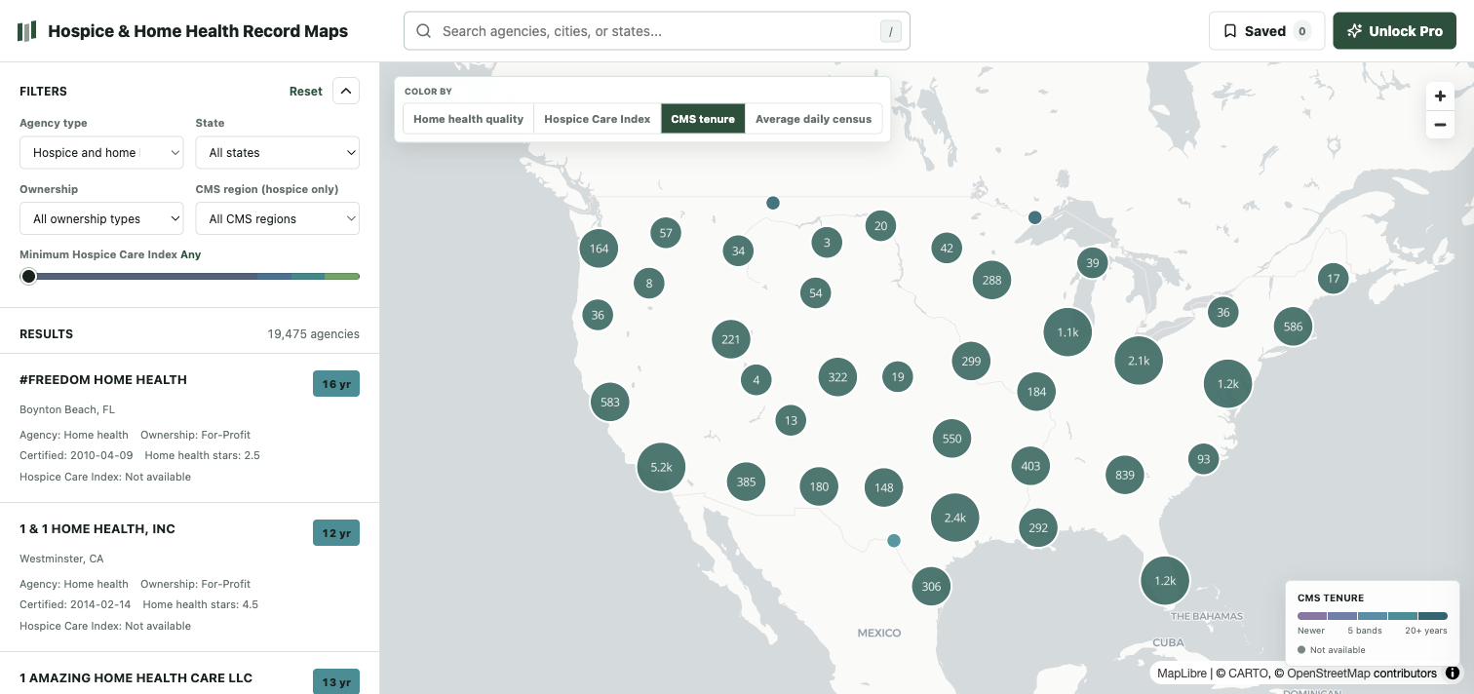The width and height of the screenshot is (1474, 694).
Task: Click the search magnifier icon
Action: [x=424, y=31]
